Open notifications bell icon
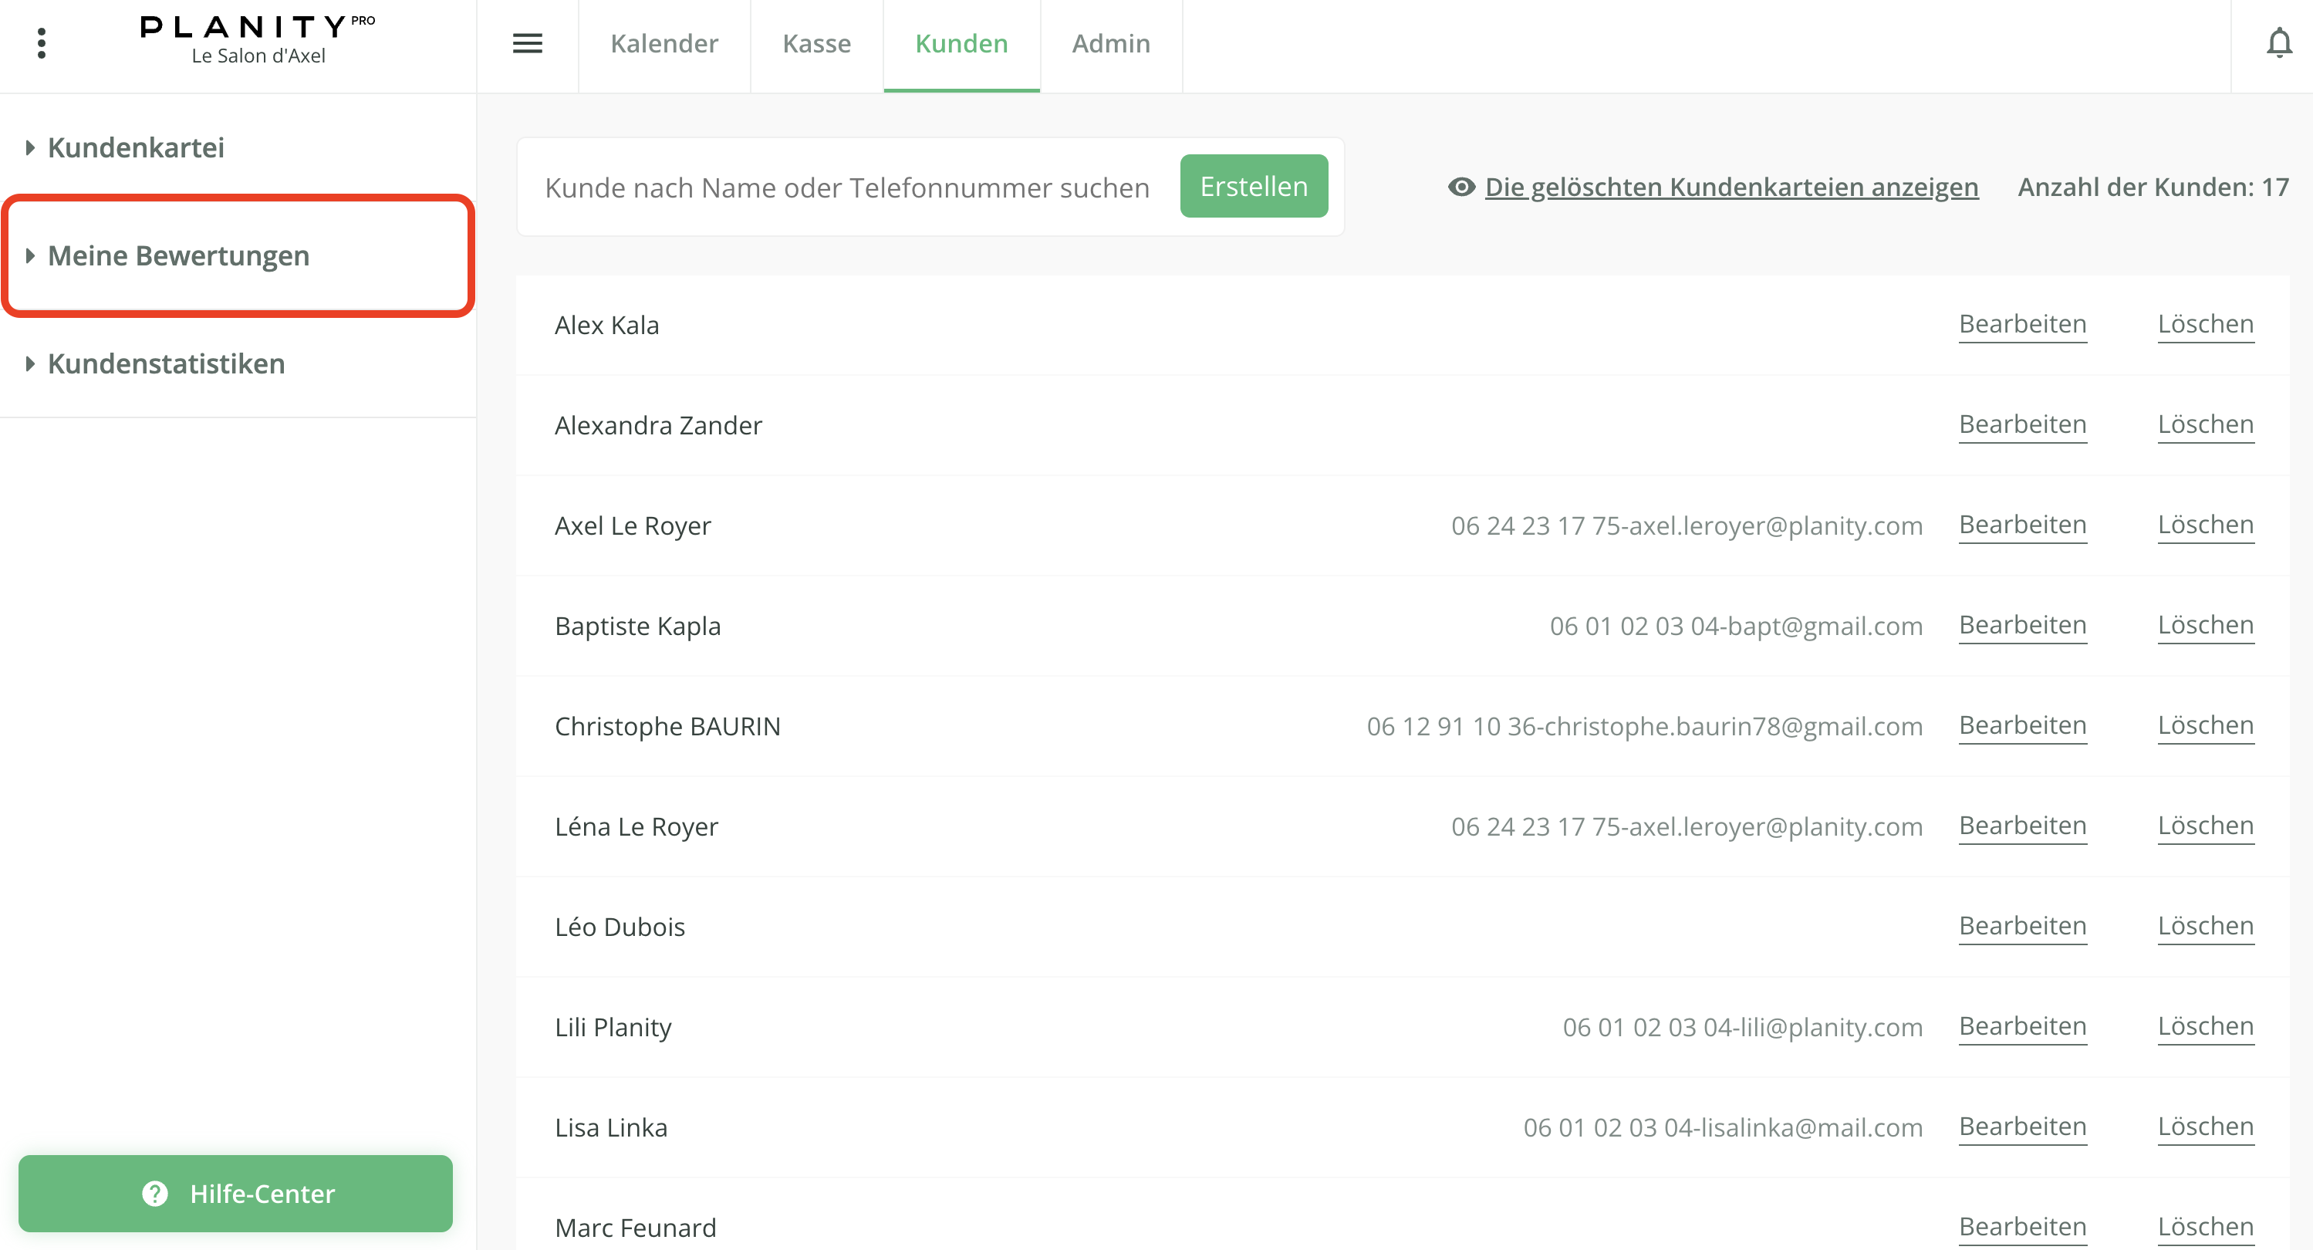This screenshot has height=1250, width=2313. (2278, 43)
